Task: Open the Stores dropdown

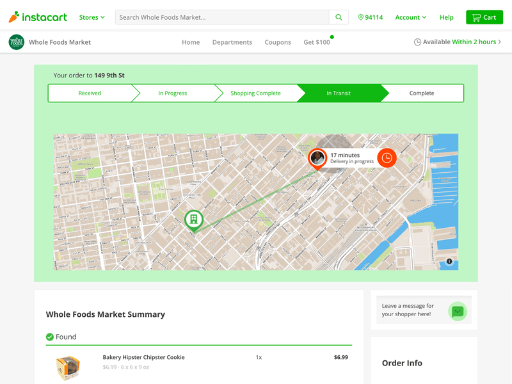Action: point(92,17)
